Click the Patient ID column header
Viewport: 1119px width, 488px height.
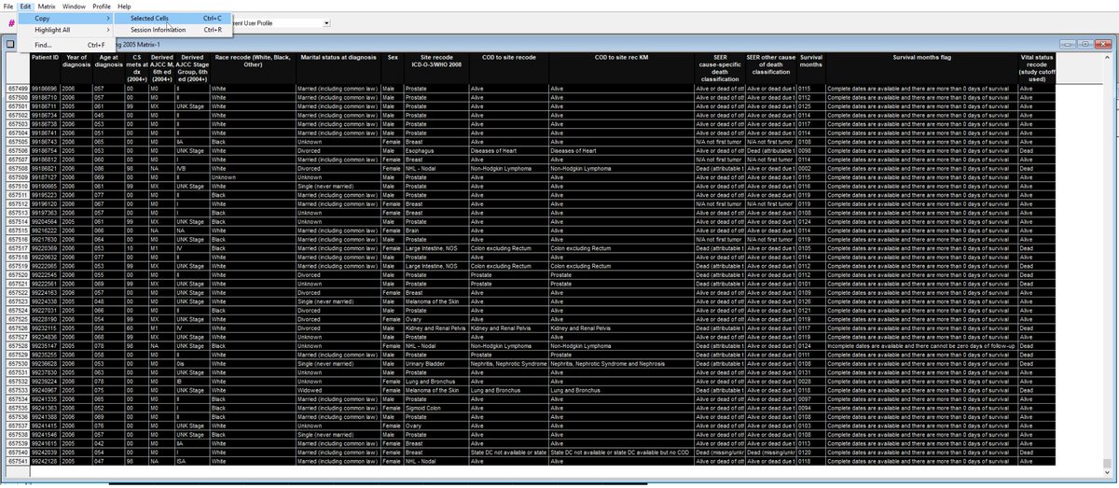pyautogui.click(x=46, y=69)
